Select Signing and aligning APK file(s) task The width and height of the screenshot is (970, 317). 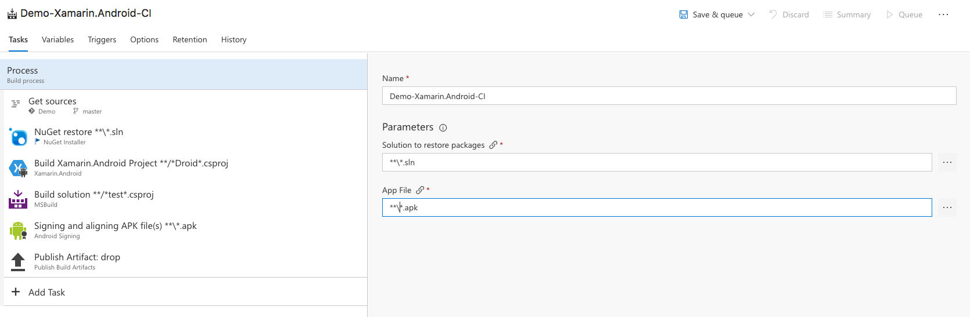tap(185, 231)
